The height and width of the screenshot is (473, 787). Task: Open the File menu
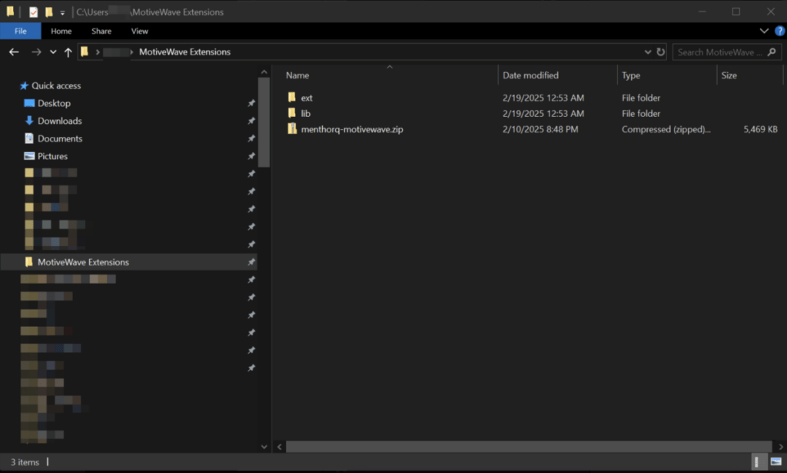tap(21, 31)
